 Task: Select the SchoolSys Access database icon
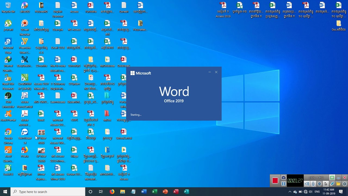[74, 62]
